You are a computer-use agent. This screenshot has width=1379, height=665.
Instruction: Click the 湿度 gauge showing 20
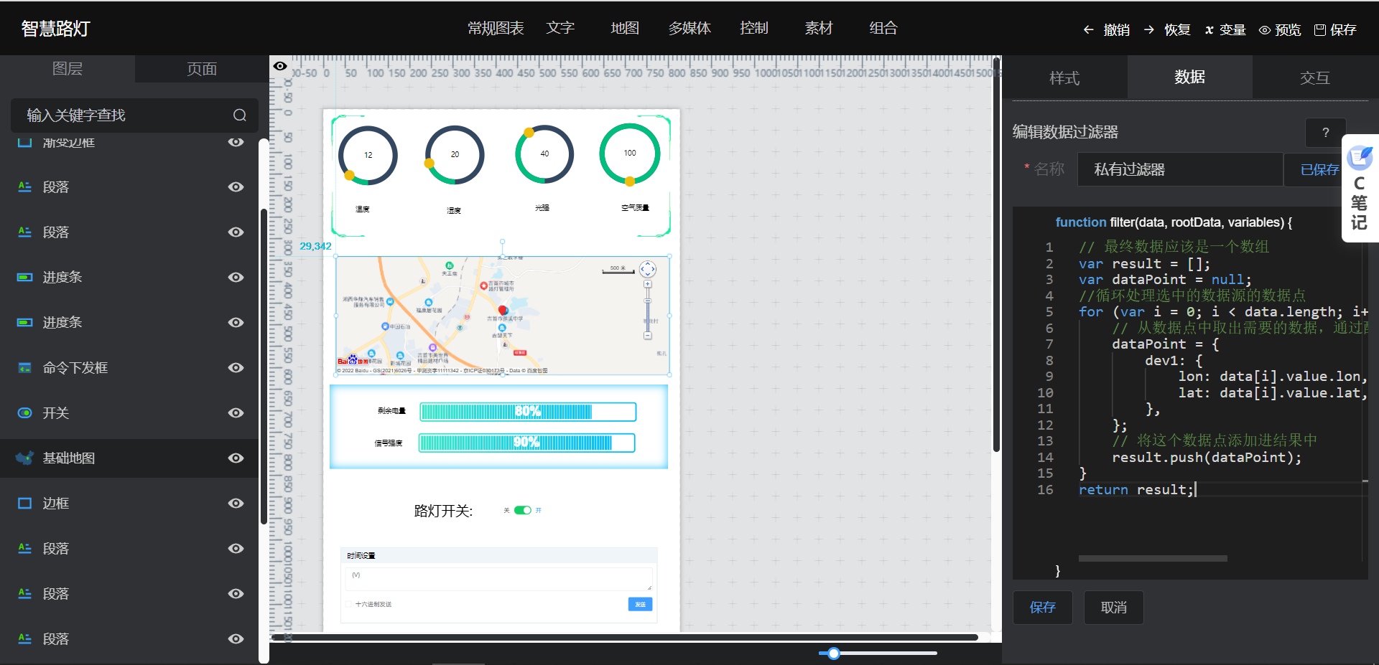tap(455, 155)
